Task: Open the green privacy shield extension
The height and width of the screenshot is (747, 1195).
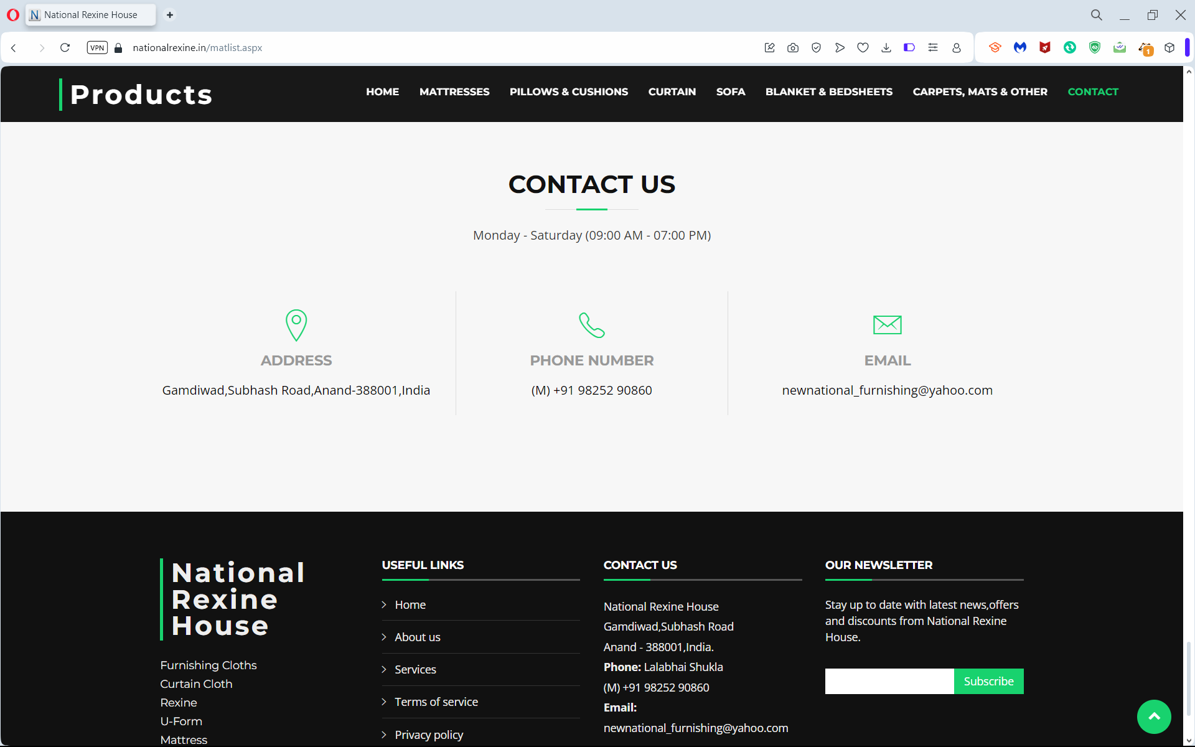Action: 1095,47
